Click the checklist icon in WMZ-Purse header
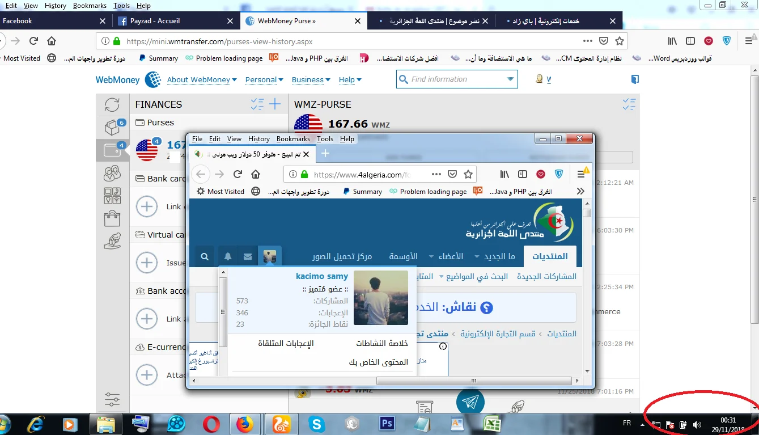This screenshot has width=759, height=435. (629, 104)
